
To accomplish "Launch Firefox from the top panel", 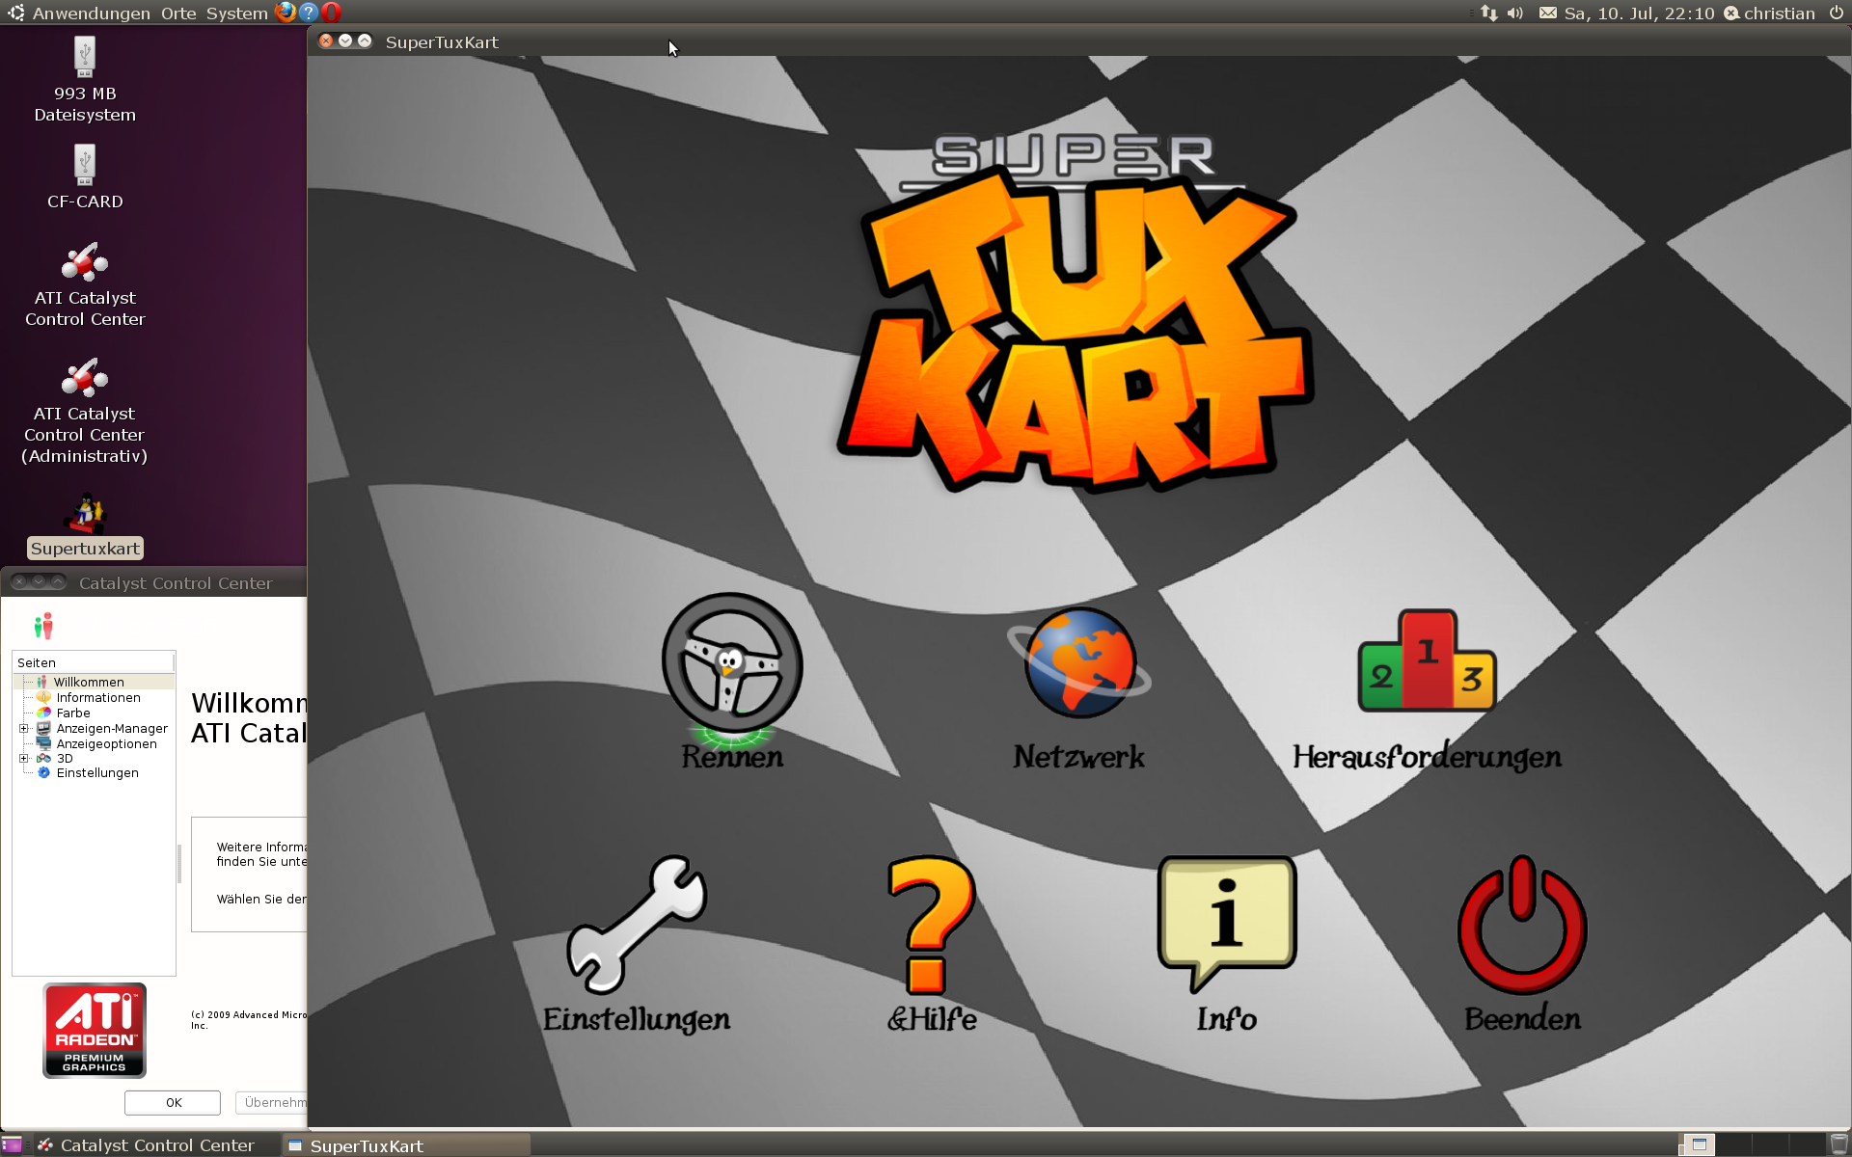I will [x=286, y=13].
